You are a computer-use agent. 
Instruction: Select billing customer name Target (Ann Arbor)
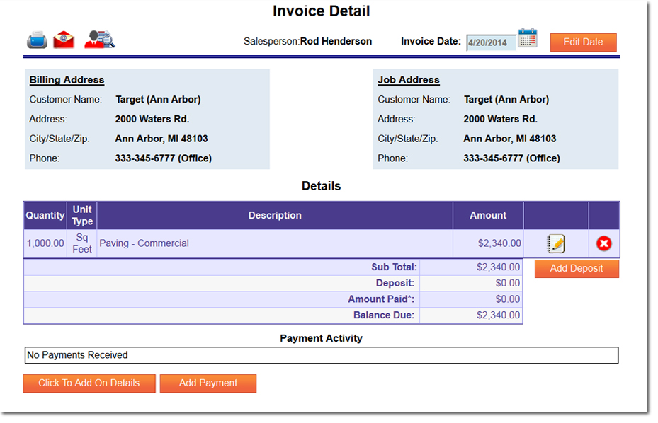(158, 100)
